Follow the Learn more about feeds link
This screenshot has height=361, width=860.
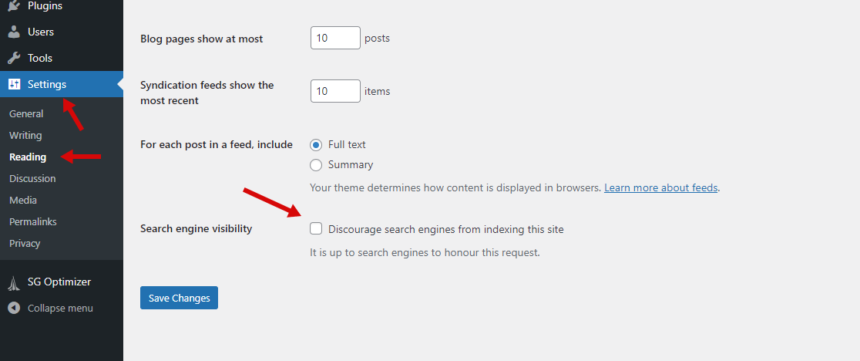(661, 187)
